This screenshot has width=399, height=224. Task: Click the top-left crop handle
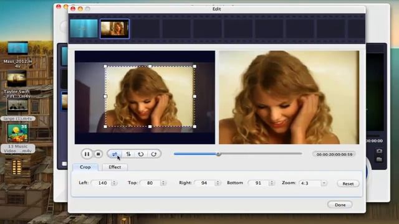[105, 67]
